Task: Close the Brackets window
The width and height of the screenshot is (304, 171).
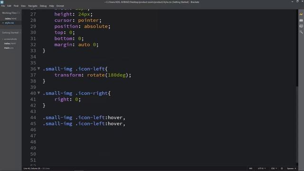Action: (302, 1)
